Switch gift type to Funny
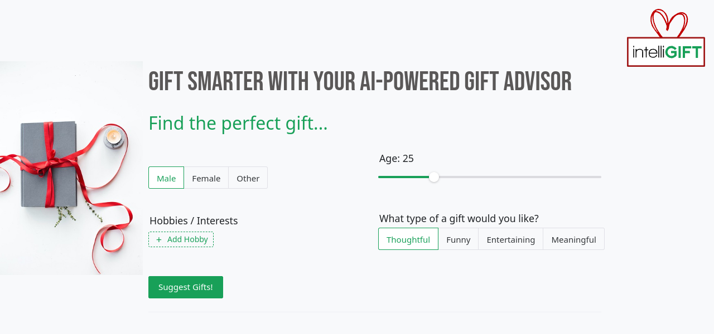Image resolution: width=714 pixels, height=334 pixels. tap(459, 239)
